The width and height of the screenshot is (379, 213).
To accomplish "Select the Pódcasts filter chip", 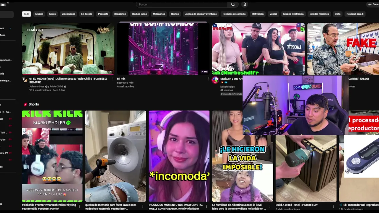I will click(x=103, y=14).
